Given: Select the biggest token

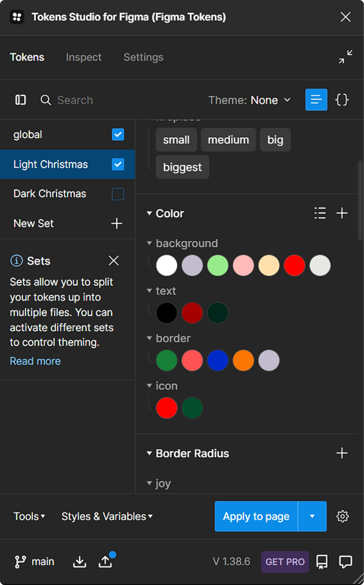Looking at the screenshot, I should point(182,167).
